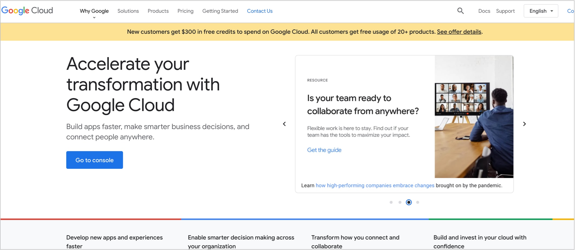Image resolution: width=575 pixels, height=250 pixels.
Task: Select the active third carousel dot
Action: click(x=409, y=202)
